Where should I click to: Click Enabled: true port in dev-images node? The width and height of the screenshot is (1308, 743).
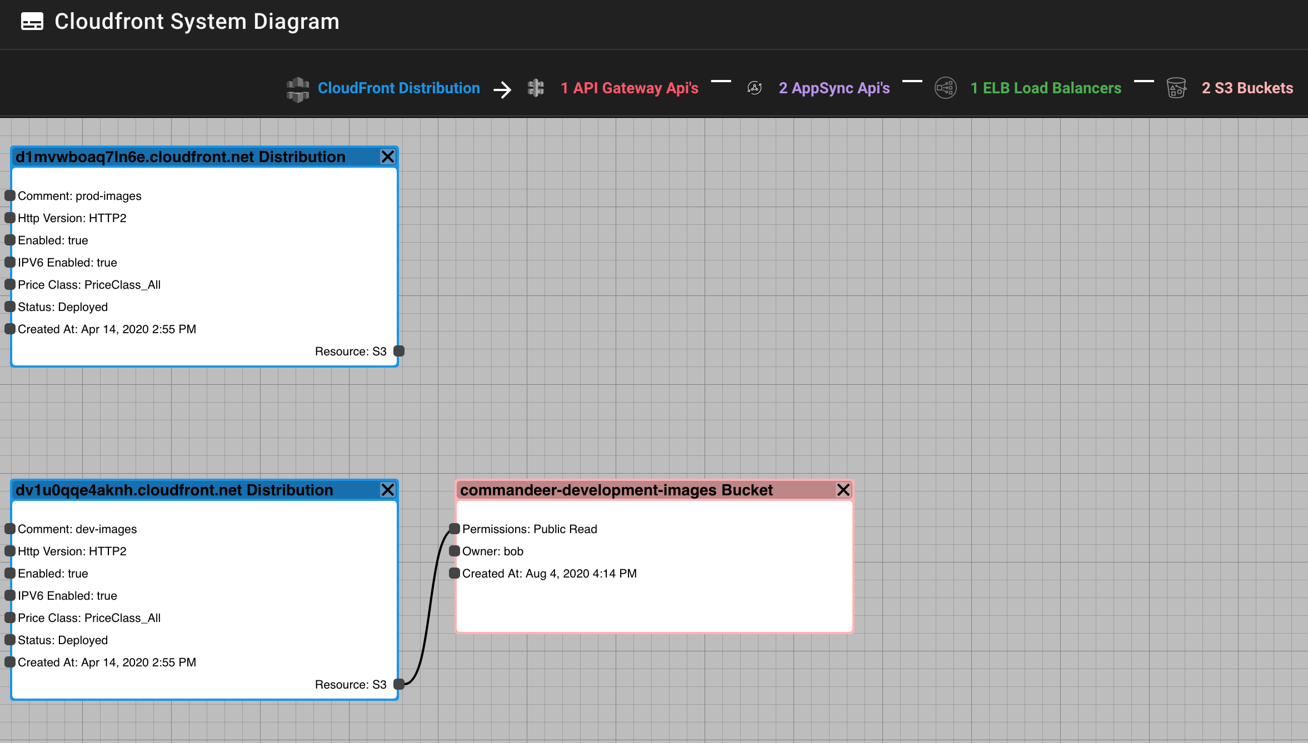[10, 573]
